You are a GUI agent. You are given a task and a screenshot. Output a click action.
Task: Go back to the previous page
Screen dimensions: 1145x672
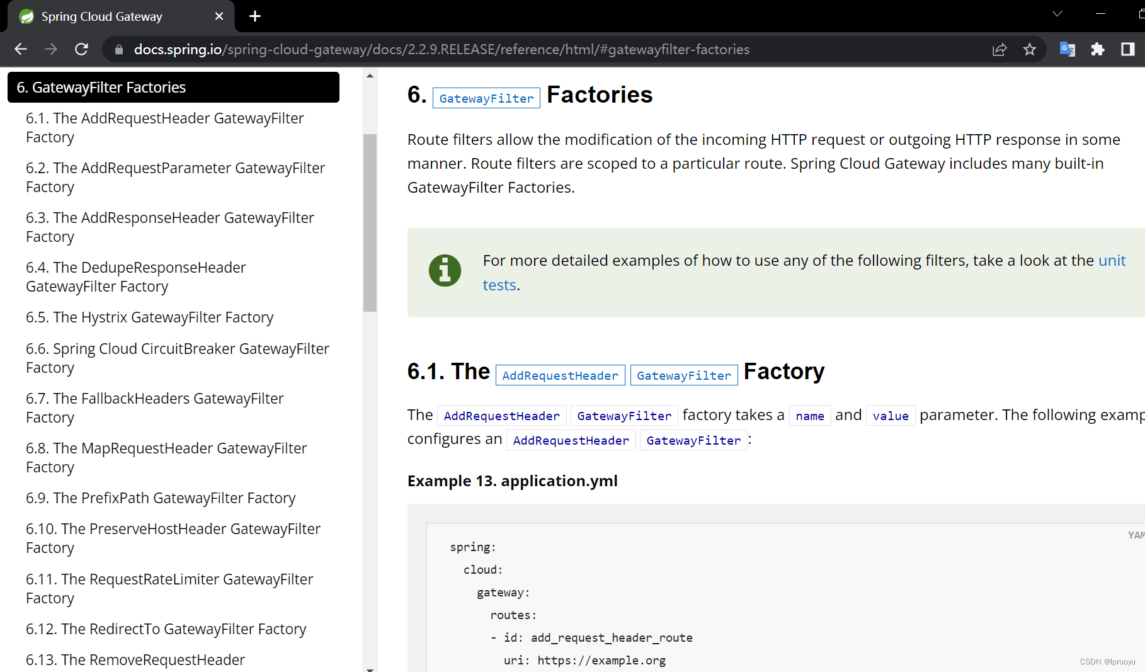[x=21, y=49]
